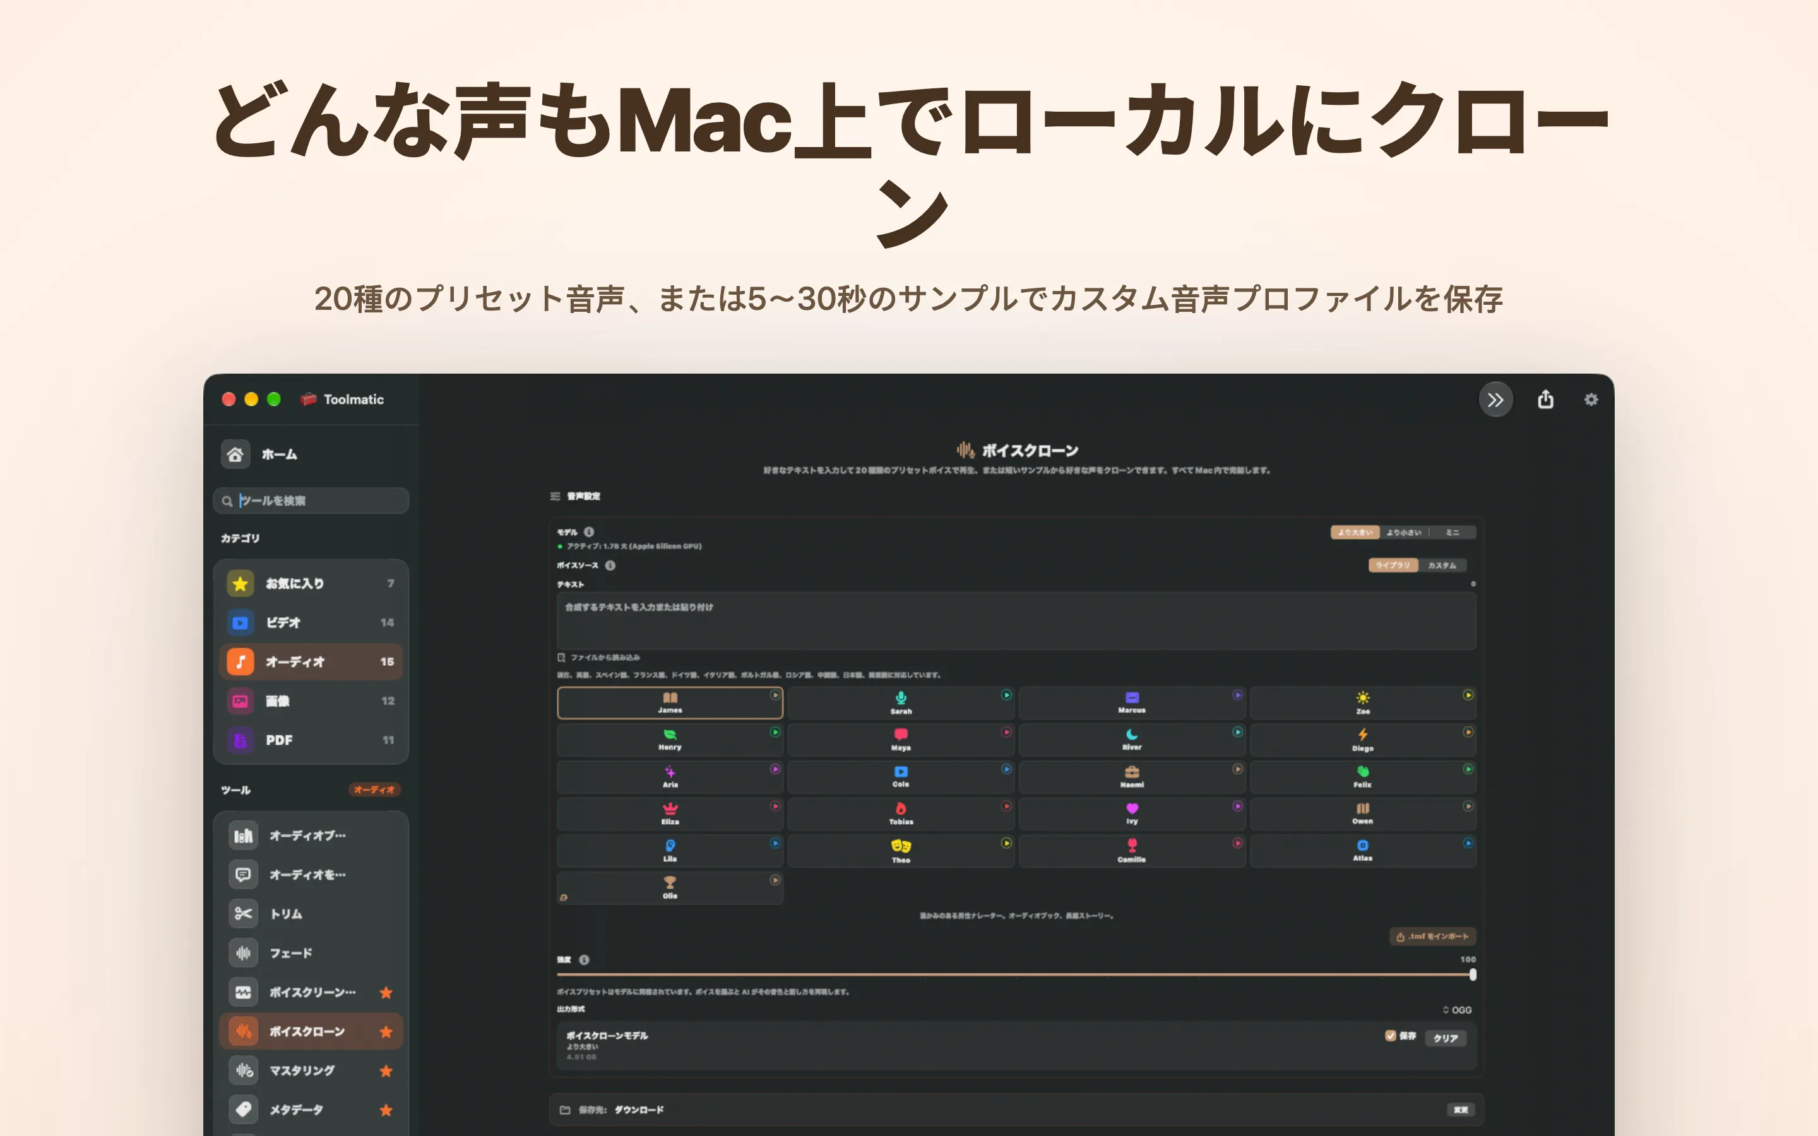This screenshot has height=1136, width=1818.
Task: Toggle the マスタリング favorite star
Action: [386, 1070]
